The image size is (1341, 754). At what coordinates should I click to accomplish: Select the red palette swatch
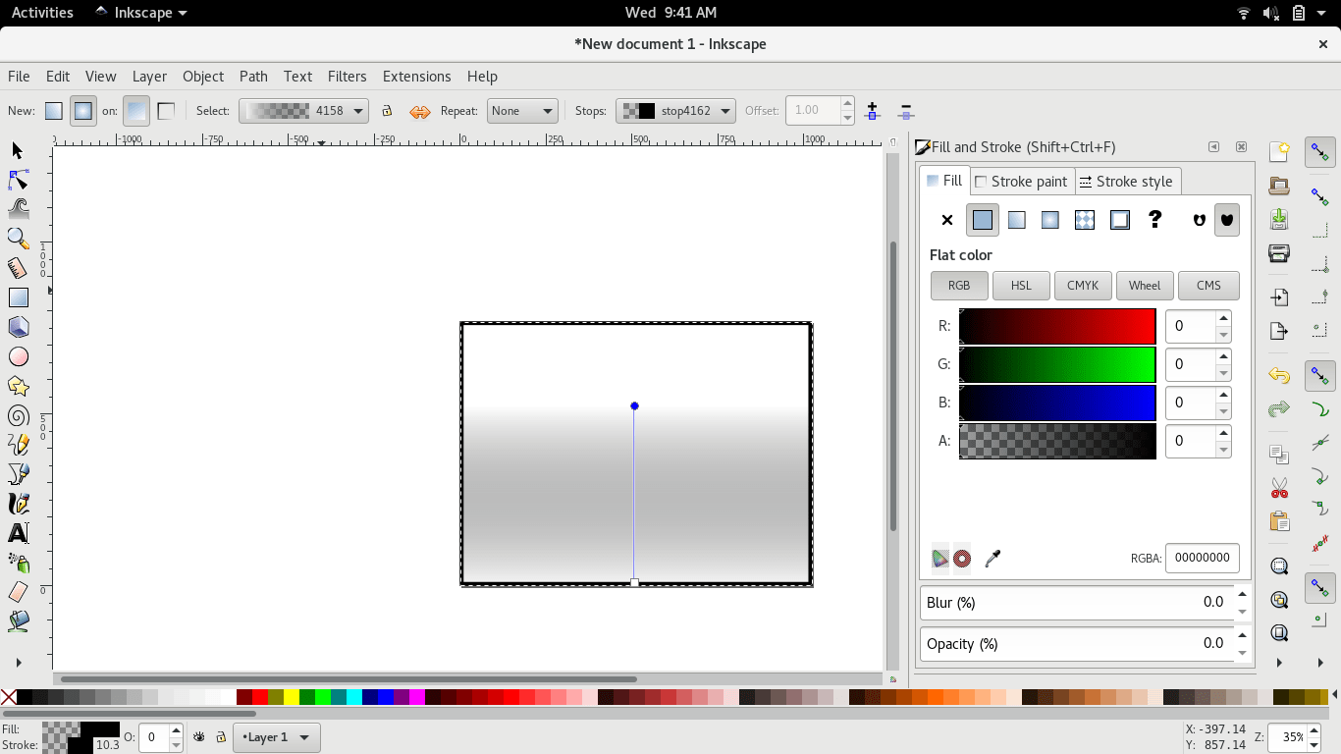[x=260, y=697]
